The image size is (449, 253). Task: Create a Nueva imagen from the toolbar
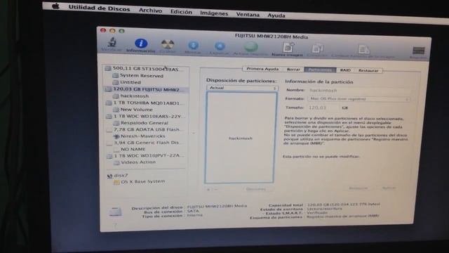[x=288, y=47]
